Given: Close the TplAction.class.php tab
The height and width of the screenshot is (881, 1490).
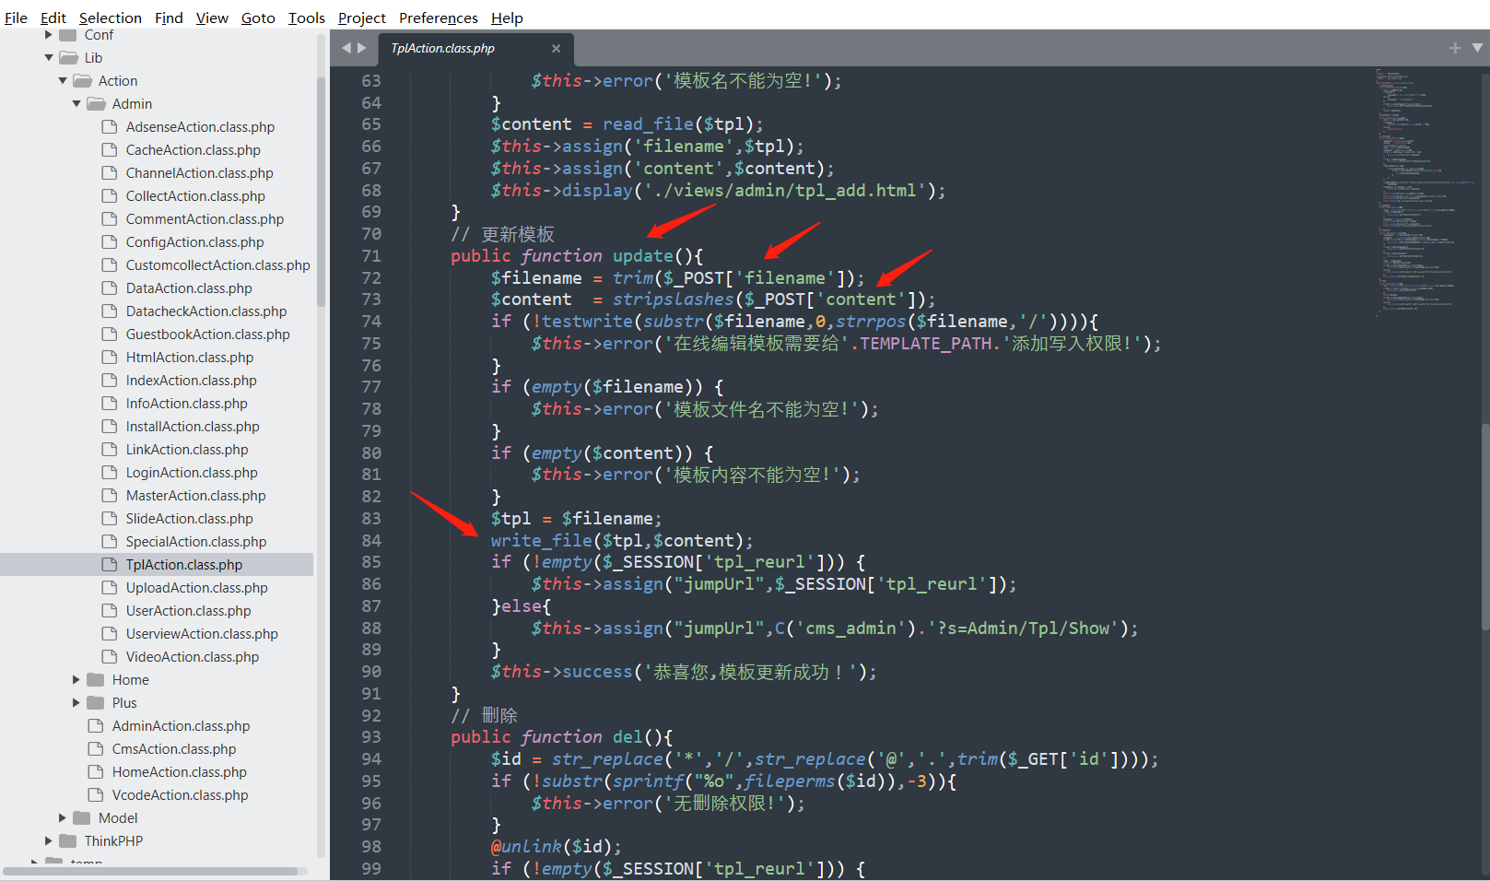Looking at the screenshot, I should point(556,49).
